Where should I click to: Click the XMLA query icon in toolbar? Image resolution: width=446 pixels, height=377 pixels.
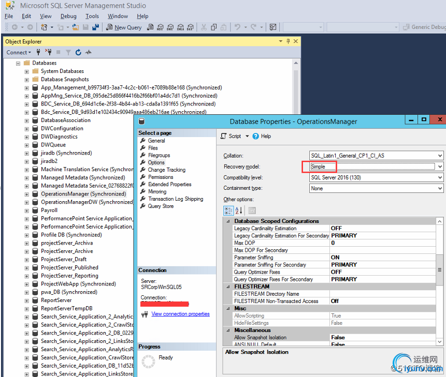180,27
